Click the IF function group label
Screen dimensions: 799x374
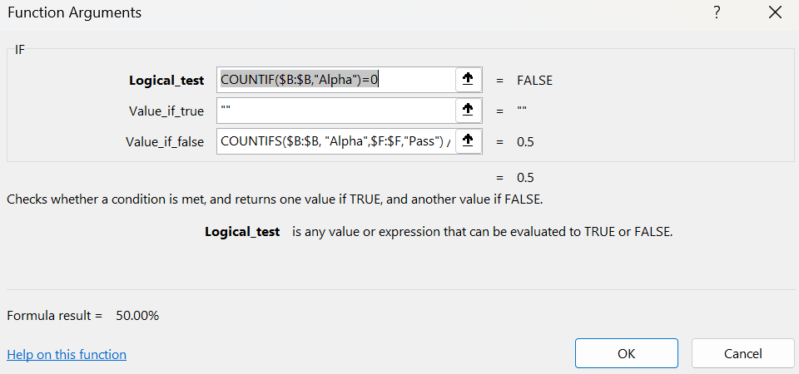(21, 51)
